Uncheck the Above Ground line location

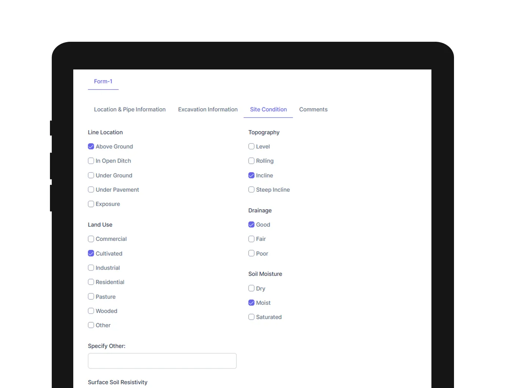(91, 146)
